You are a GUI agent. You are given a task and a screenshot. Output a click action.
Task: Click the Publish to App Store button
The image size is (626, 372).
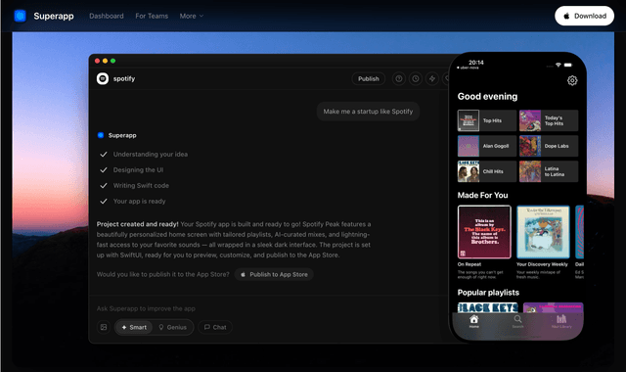click(x=274, y=274)
